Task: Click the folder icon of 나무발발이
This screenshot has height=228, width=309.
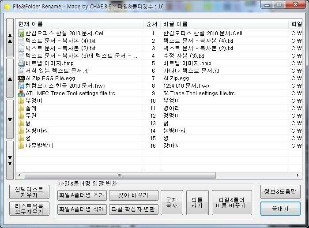Action: (x=21, y=146)
